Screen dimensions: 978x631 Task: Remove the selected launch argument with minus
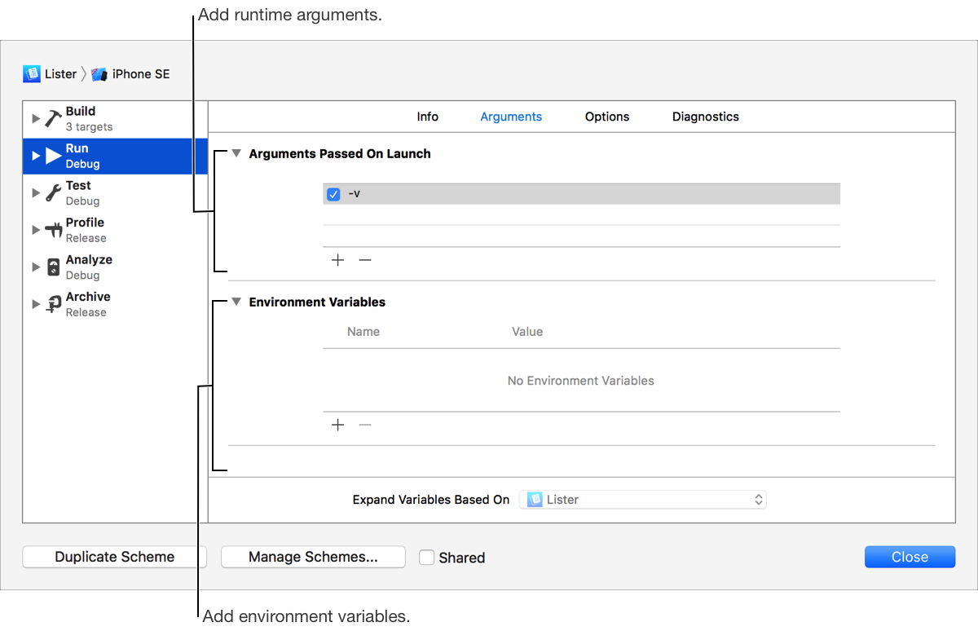click(x=365, y=260)
